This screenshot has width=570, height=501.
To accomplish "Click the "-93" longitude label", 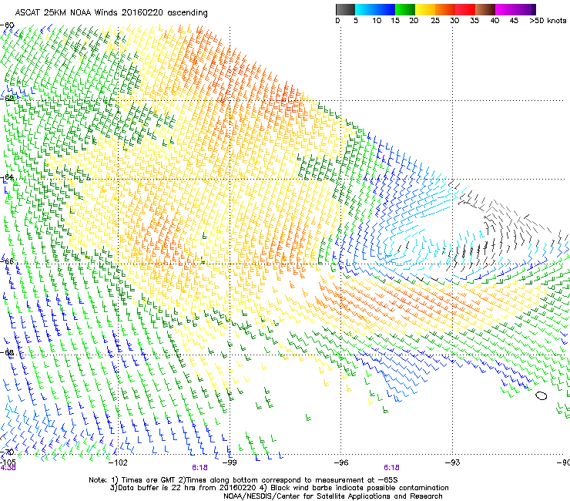I will pos(453,462).
